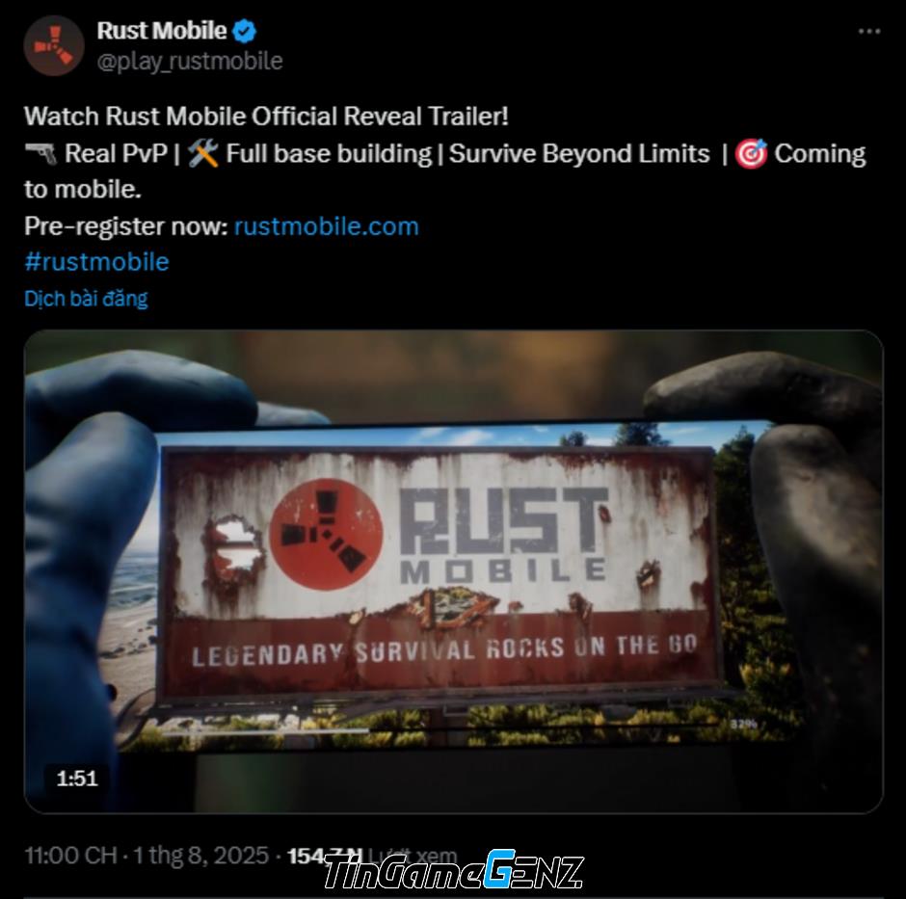Click the target emoji before Coming
This screenshot has width=906, height=899.
(x=751, y=153)
